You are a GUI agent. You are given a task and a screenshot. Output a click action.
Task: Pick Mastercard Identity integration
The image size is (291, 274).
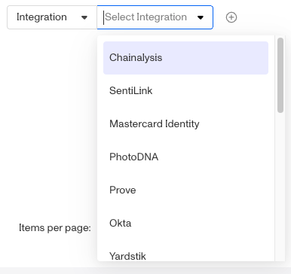coord(185,124)
